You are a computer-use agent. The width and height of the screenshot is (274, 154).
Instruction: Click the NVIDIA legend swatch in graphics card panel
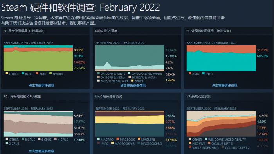[x=50, y=73]
